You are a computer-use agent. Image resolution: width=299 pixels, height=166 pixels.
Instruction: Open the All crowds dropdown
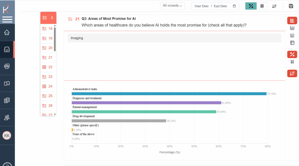(x=172, y=6)
